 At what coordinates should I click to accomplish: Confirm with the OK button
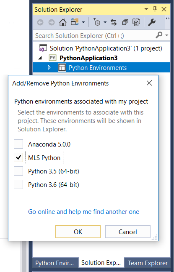[x=78, y=232]
